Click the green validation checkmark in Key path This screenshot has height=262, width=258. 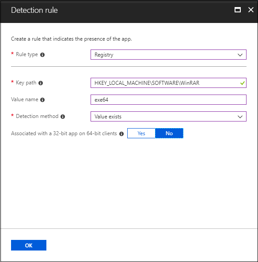click(242, 83)
